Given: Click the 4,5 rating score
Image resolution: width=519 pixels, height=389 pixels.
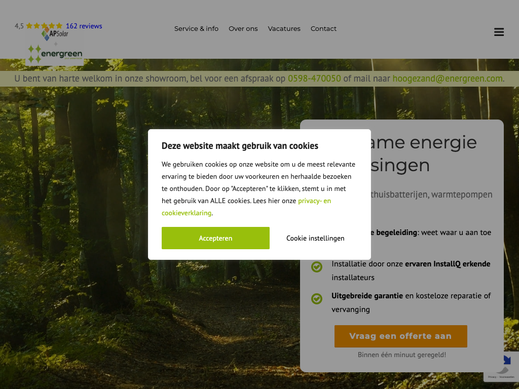Looking at the screenshot, I should (x=19, y=26).
